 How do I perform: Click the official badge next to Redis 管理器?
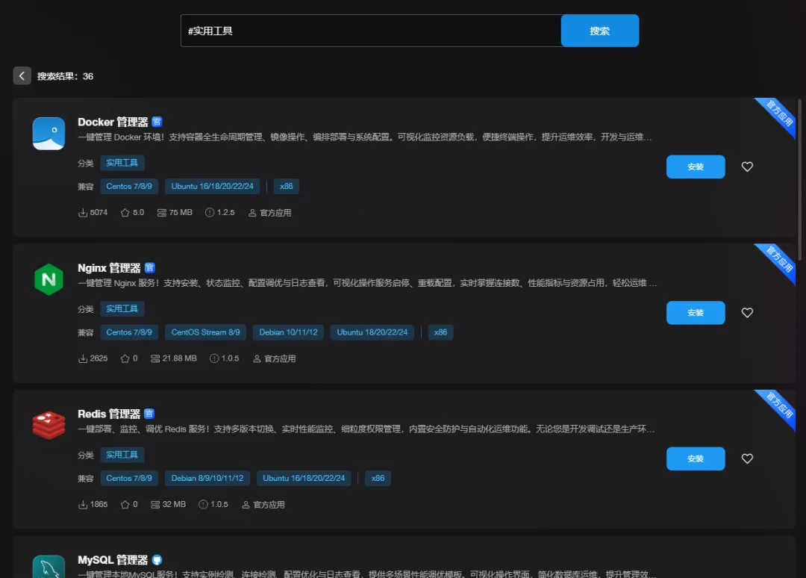(149, 414)
